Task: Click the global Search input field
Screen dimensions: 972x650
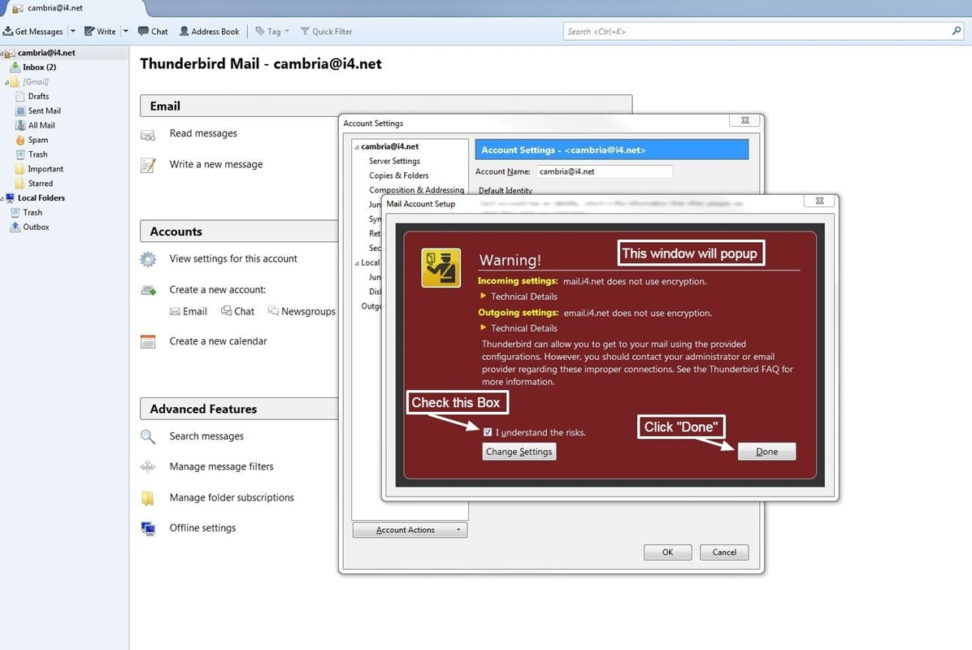Action: (757, 31)
